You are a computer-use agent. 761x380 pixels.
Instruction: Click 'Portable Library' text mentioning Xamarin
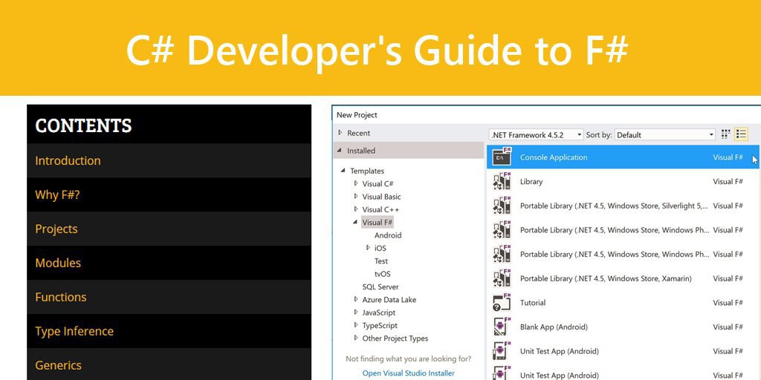point(606,278)
